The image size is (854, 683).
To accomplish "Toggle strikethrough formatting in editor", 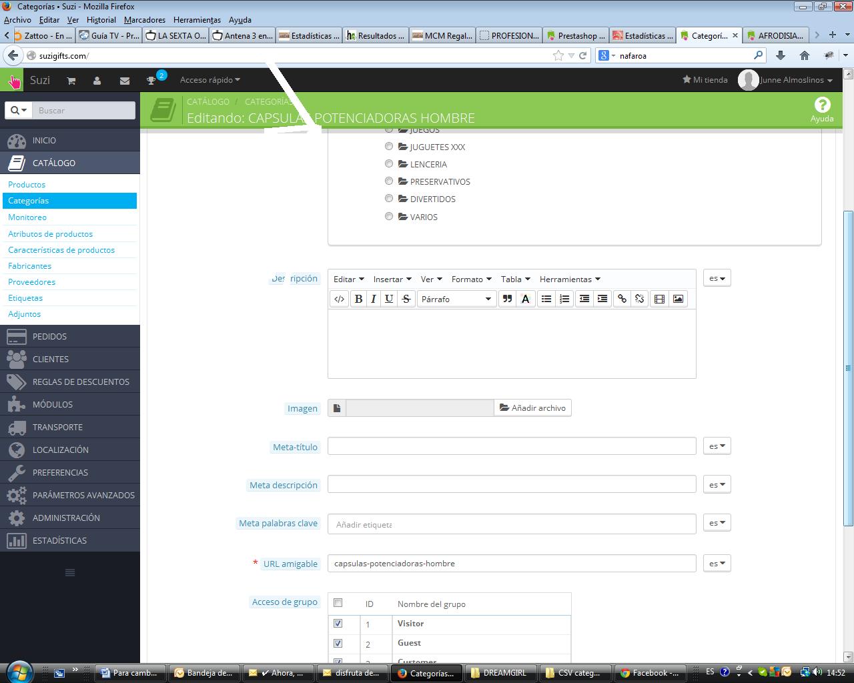I will [406, 299].
